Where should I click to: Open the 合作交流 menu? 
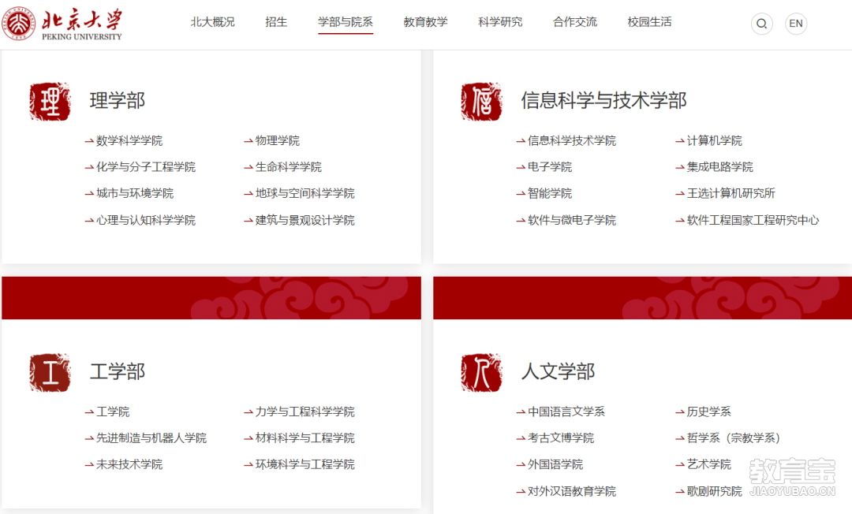tap(575, 22)
